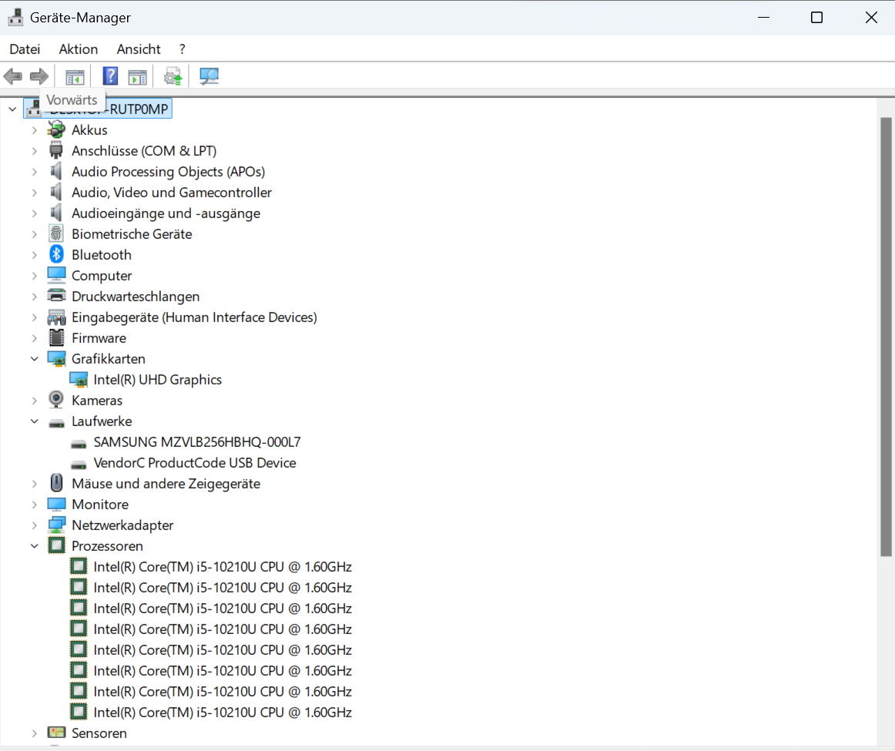The width and height of the screenshot is (895, 751).
Task: Select Mäuse und andere Zeigegeräte label
Action: click(x=166, y=484)
